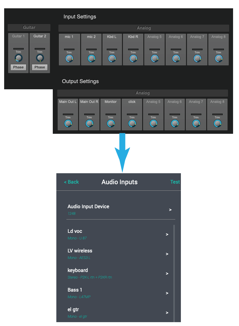Click the Mono - U 87 subtitle
Image resolution: width=239 pixels, height=326 pixels.
tap(77, 238)
